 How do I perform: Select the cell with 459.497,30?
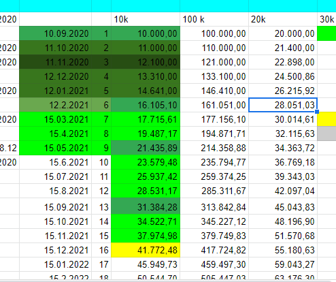pyautogui.click(x=214, y=264)
